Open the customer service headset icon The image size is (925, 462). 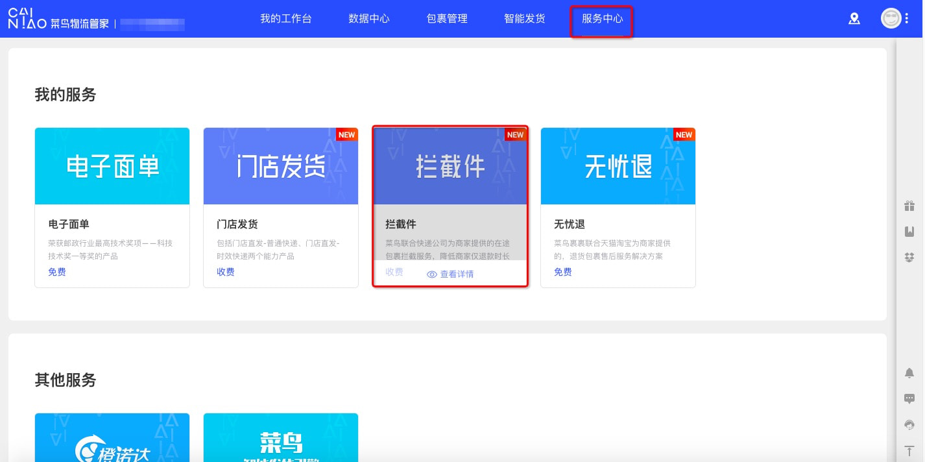click(x=909, y=425)
